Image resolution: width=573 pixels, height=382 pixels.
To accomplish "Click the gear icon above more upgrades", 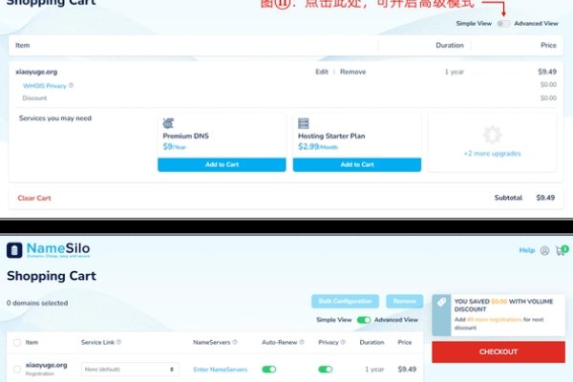I will click(492, 135).
